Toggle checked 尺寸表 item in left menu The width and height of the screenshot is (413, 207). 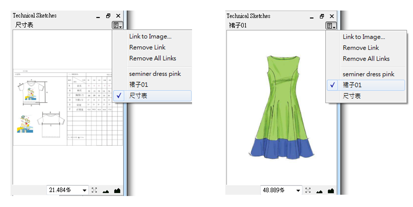[138, 95]
